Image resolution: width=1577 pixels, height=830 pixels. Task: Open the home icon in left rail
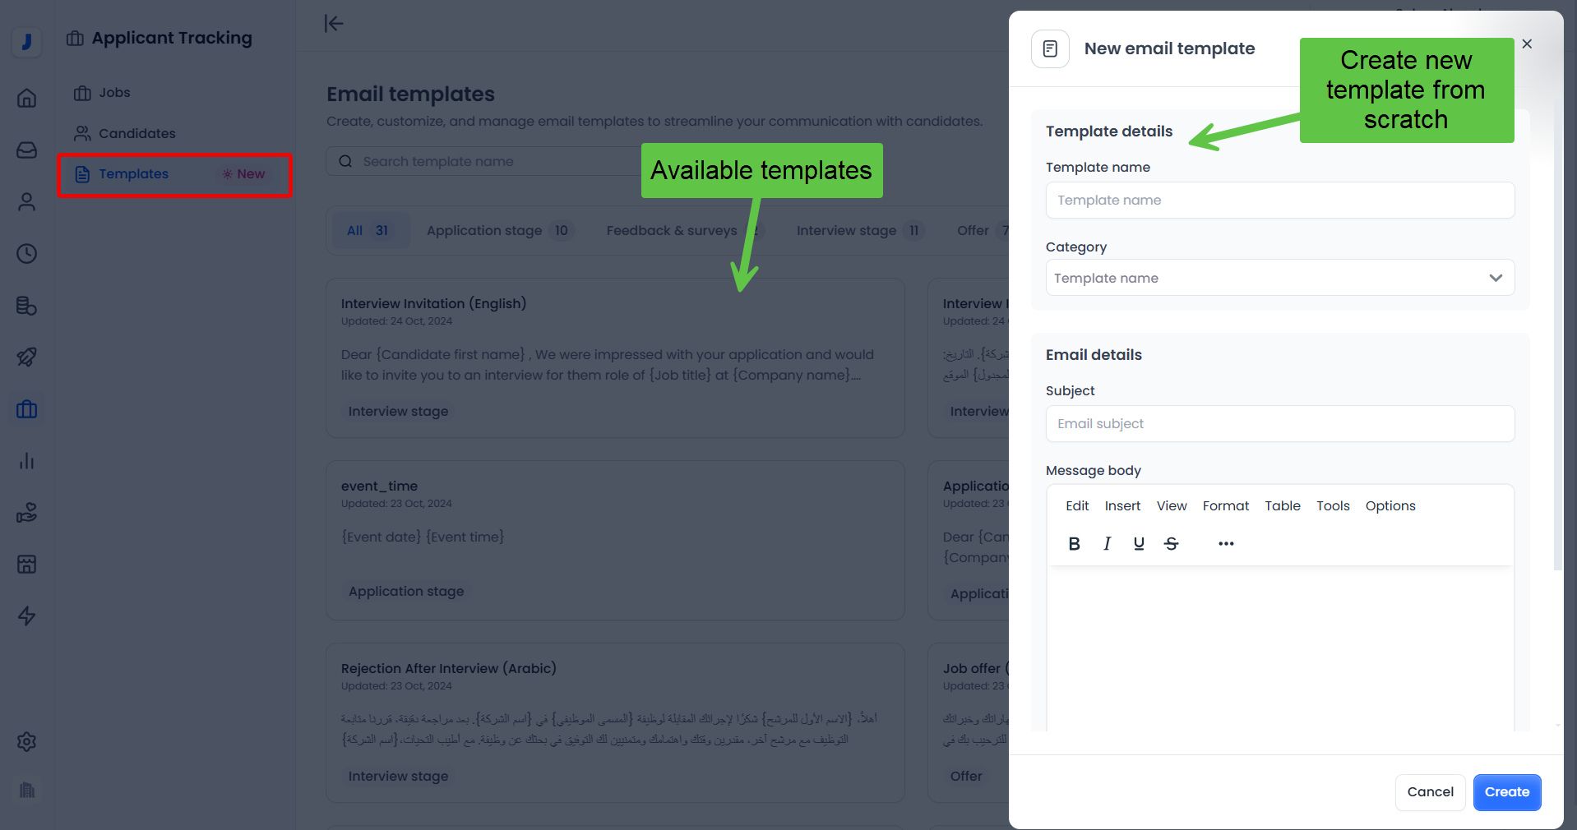pyautogui.click(x=27, y=98)
